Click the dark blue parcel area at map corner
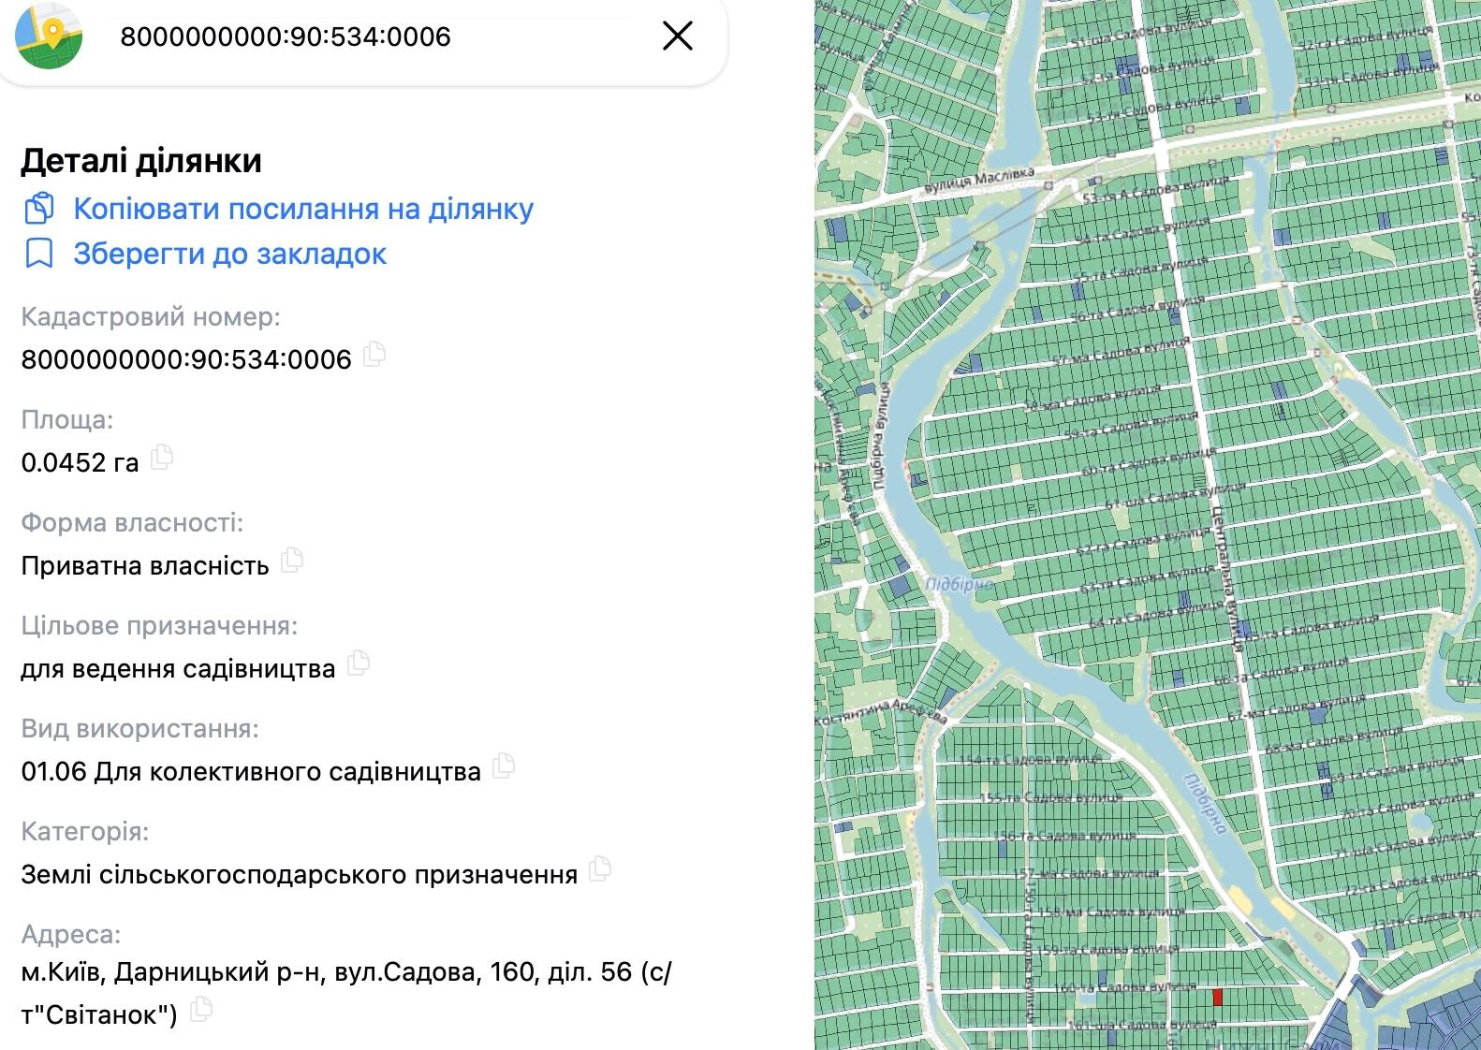Viewport: 1481px width, 1050px height. 1423,1025
